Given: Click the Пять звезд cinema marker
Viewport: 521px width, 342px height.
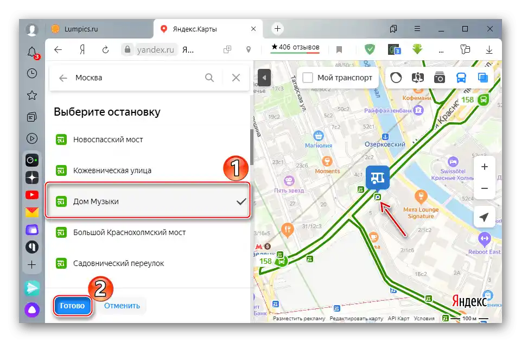Looking at the screenshot, I should (x=289, y=181).
